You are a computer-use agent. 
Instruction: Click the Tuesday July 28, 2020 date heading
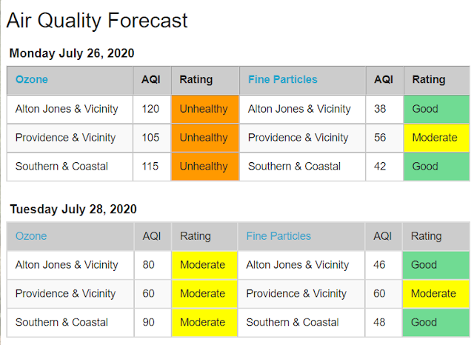point(73,209)
